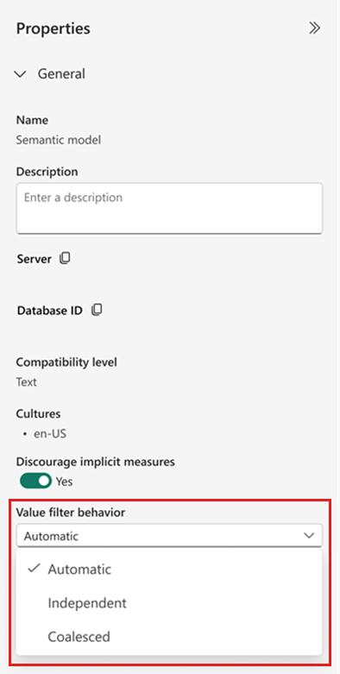The width and height of the screenshot is (340, 674).
Task: Click the en-US culture entry
Action: [x=50, y=434]
